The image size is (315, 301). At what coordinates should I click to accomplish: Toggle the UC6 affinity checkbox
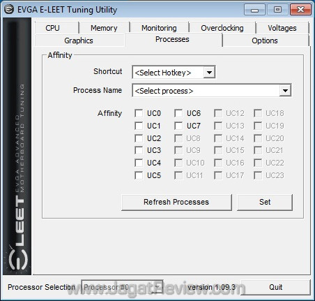[x=178, y=113]
